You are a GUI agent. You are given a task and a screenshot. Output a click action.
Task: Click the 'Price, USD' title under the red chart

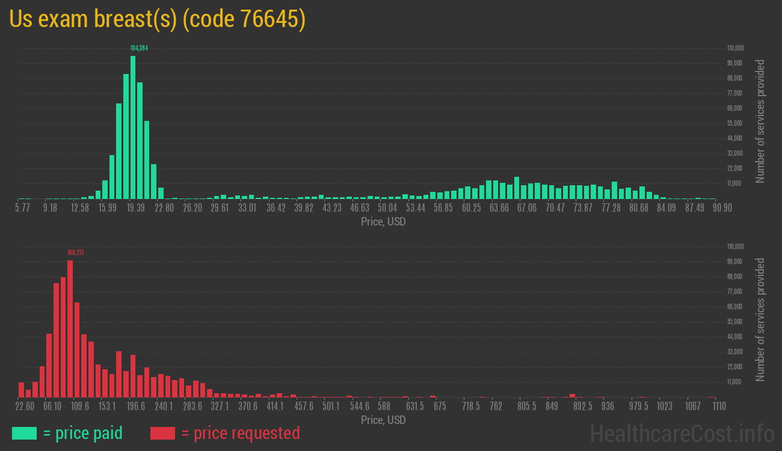383,420
